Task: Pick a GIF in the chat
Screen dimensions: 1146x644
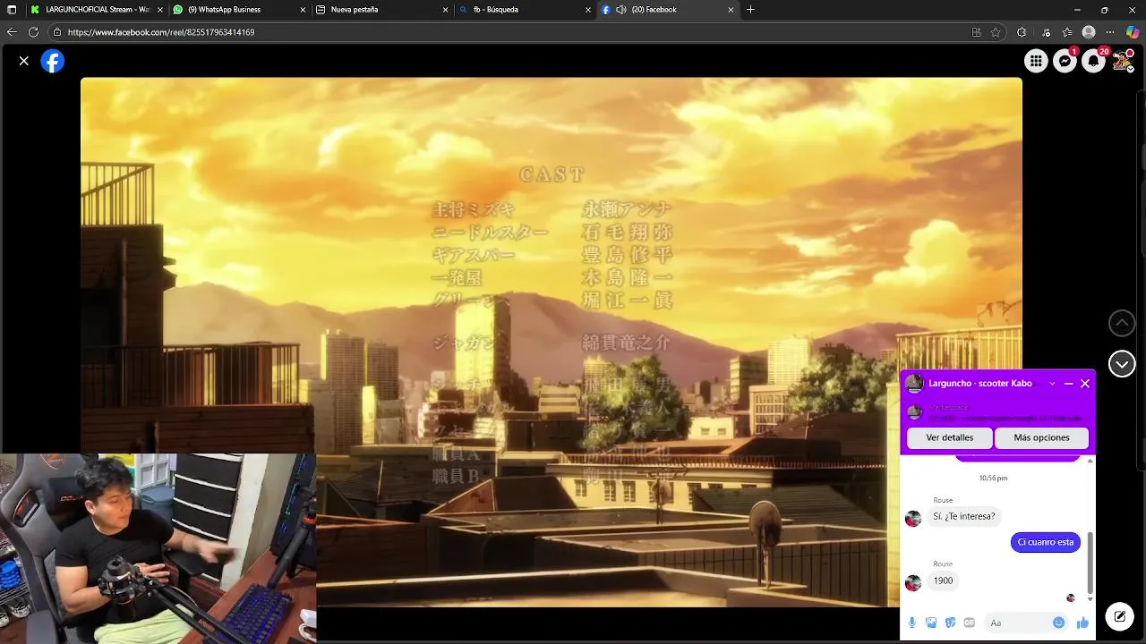Action: click(x=969, y=623)
